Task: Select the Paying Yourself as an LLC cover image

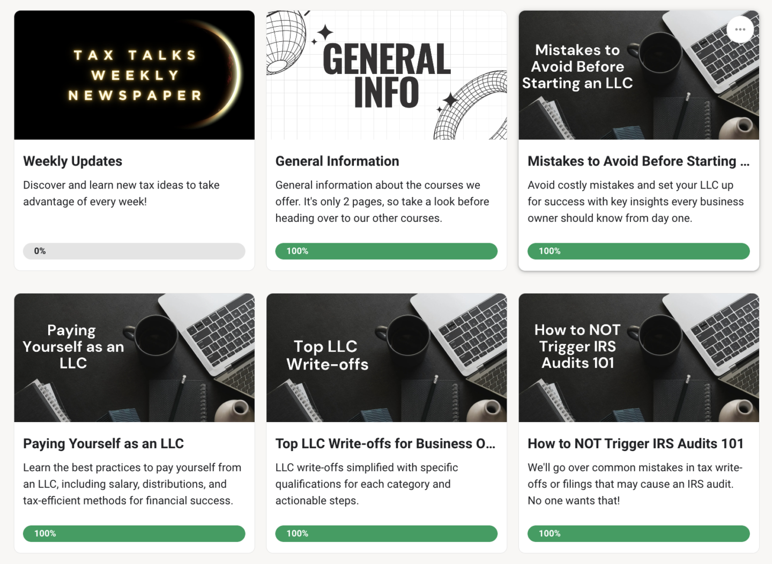Action: click(x=135, y=358)
